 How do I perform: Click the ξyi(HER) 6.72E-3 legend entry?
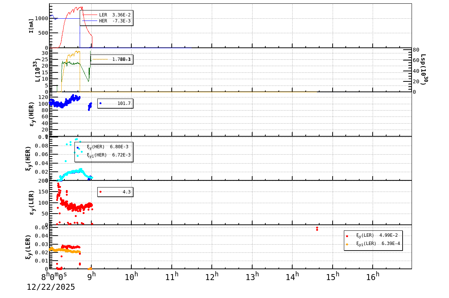104,155
